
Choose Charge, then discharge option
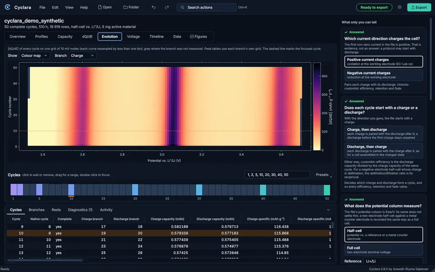[384, 133]
